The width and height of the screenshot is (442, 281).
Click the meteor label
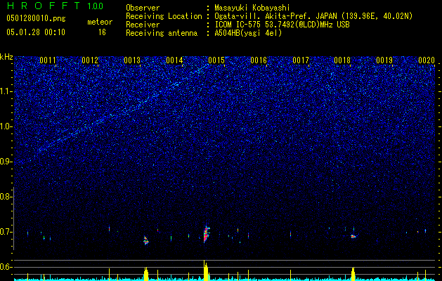100,22
